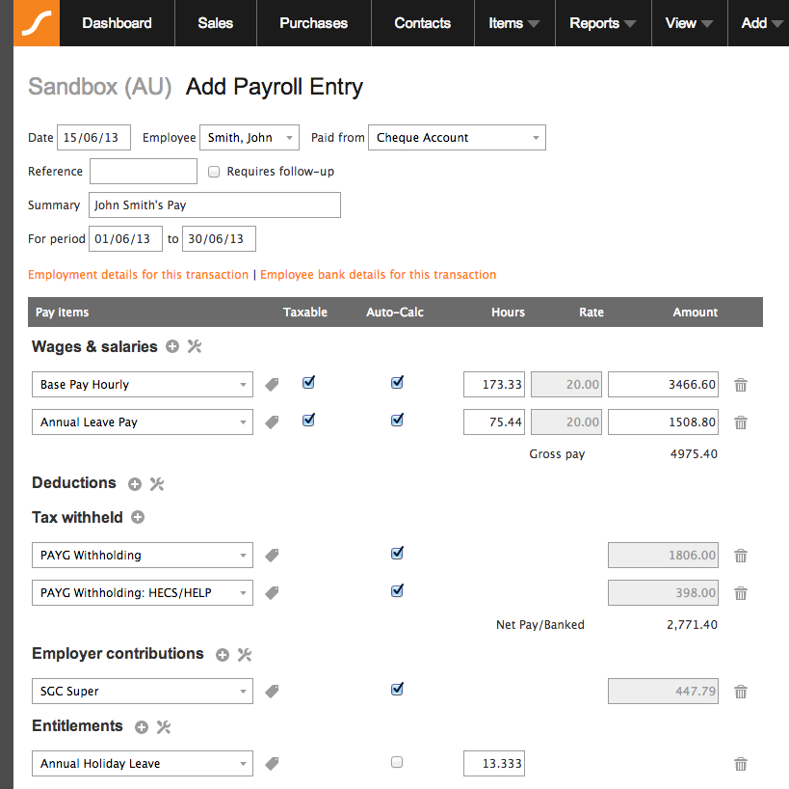Add a Deductions item with plus icon
Image resolution: width=789 pixels, height=789 pixels.
[135, 484]
